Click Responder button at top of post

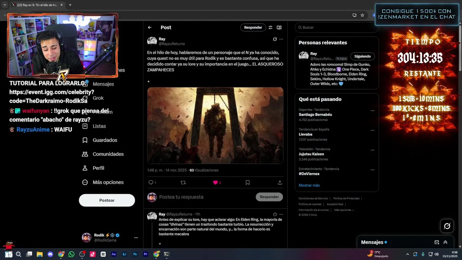253,27
